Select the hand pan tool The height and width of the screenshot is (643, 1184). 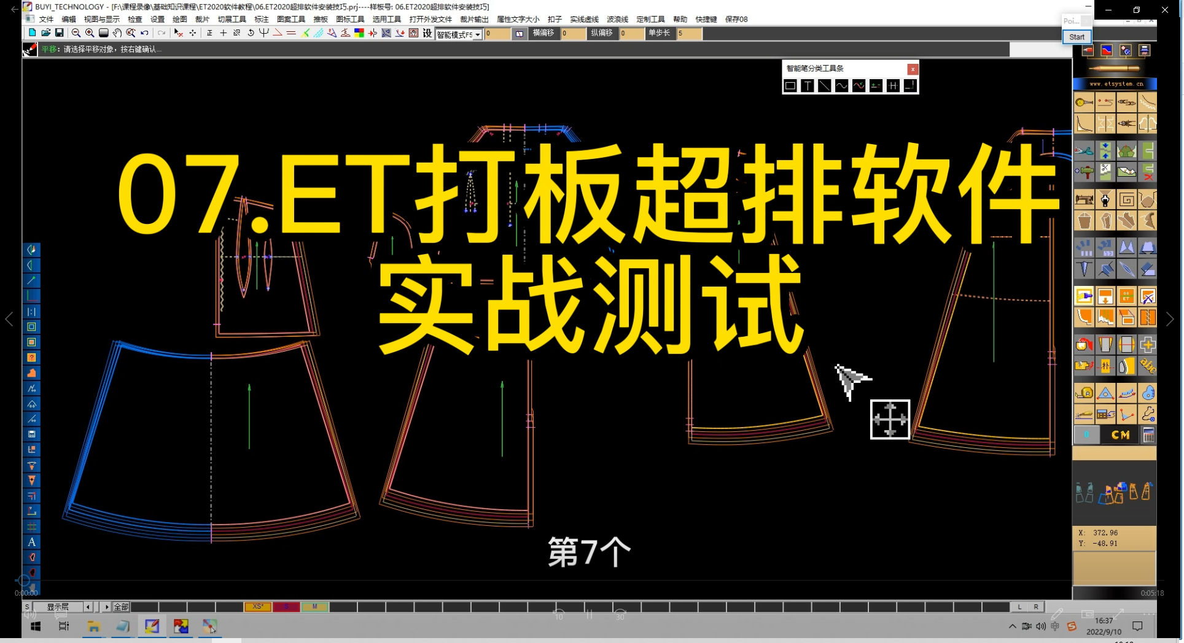click(x=117, y=33)
